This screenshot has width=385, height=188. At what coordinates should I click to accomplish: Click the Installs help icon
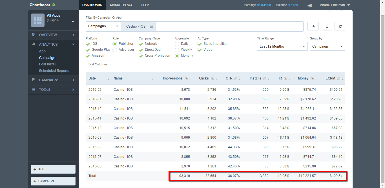click(x=265, y=79)
